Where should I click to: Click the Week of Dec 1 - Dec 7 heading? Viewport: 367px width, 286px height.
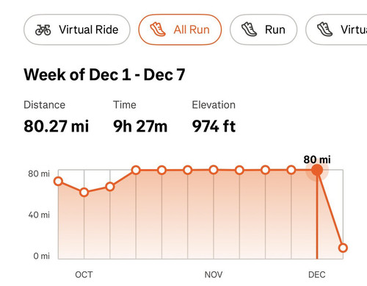[x=104, y=74]
